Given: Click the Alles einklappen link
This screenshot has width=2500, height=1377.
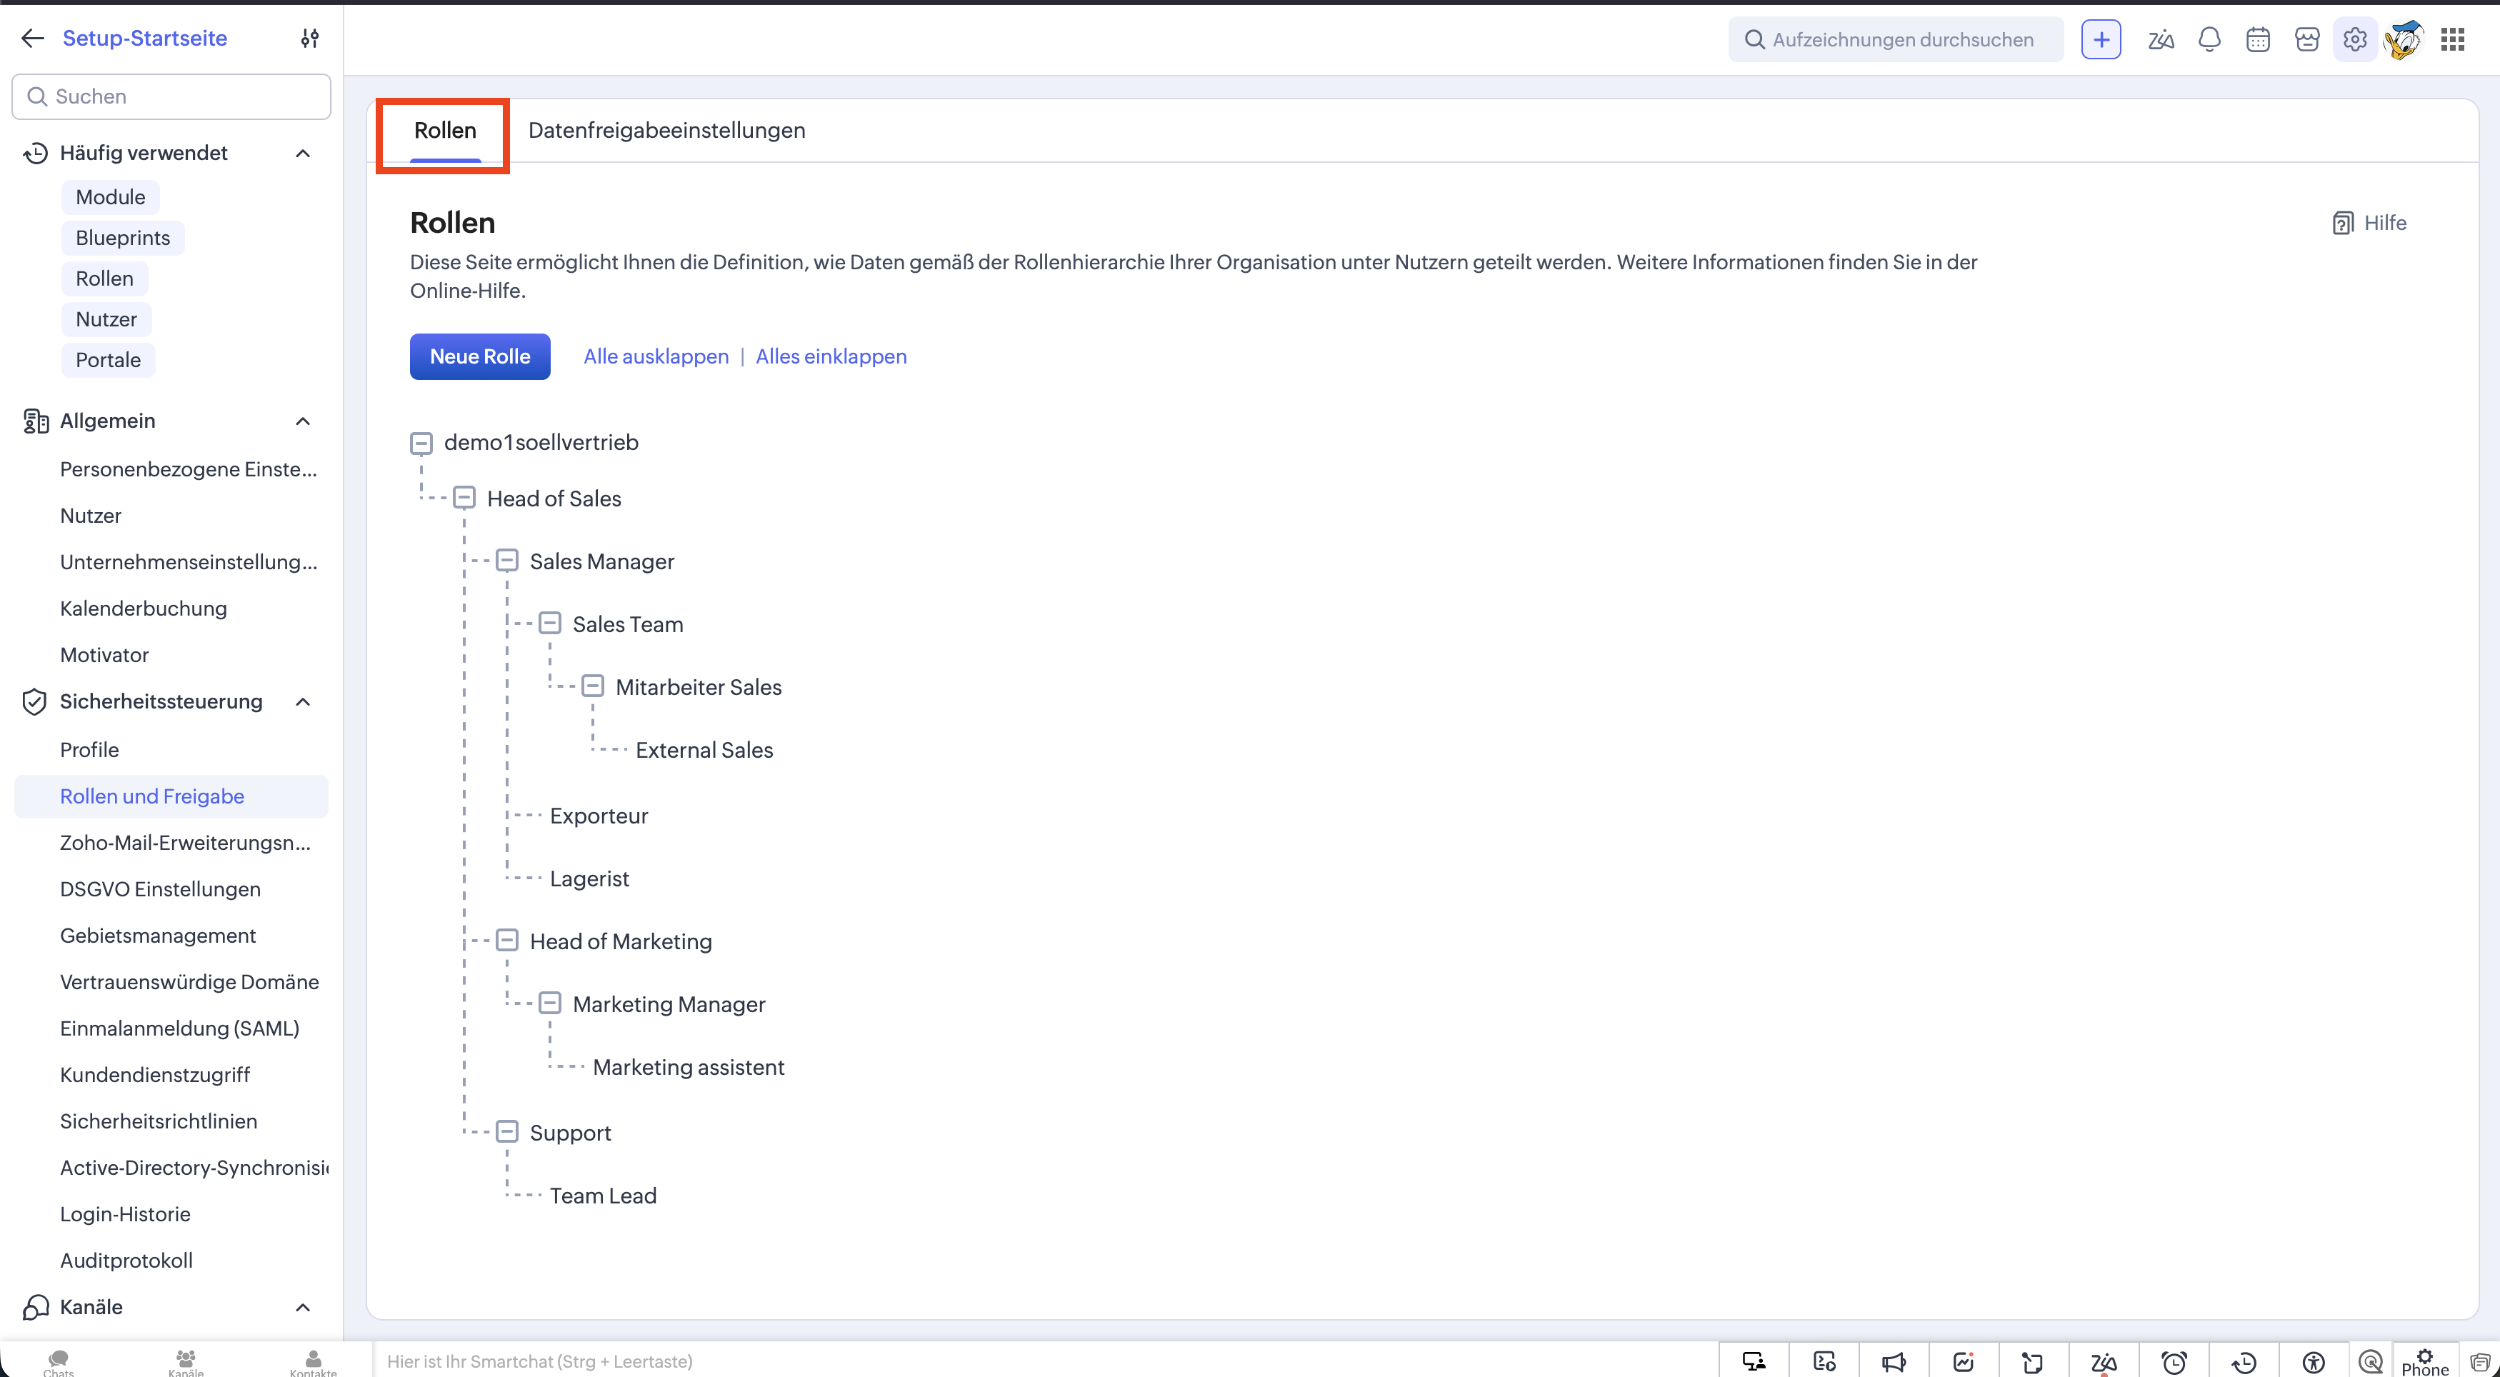Looking at the screenshot, I should 831,357.
